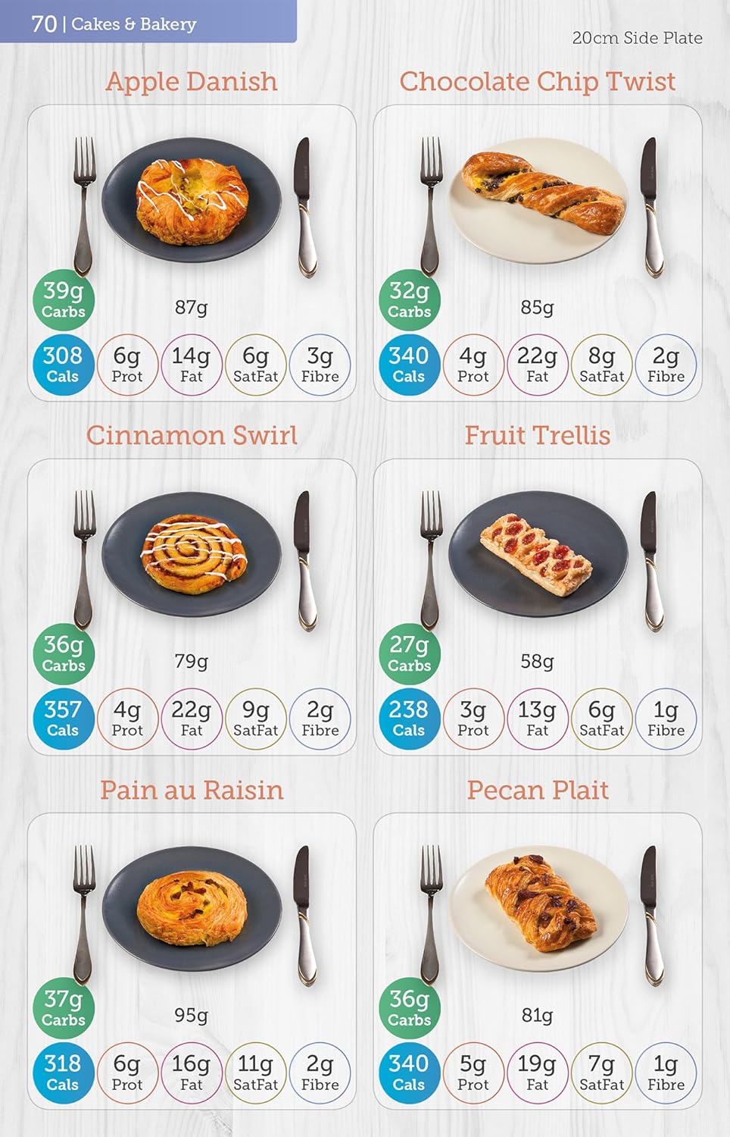This screenshot has height=1137, width=730.
Task: Click the Fruit Trellis 58g weight label
Action: 537,661
